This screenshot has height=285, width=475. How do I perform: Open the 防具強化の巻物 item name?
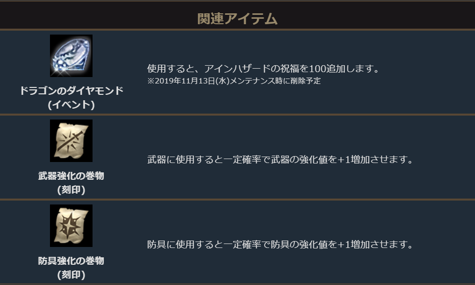[71, 261]
